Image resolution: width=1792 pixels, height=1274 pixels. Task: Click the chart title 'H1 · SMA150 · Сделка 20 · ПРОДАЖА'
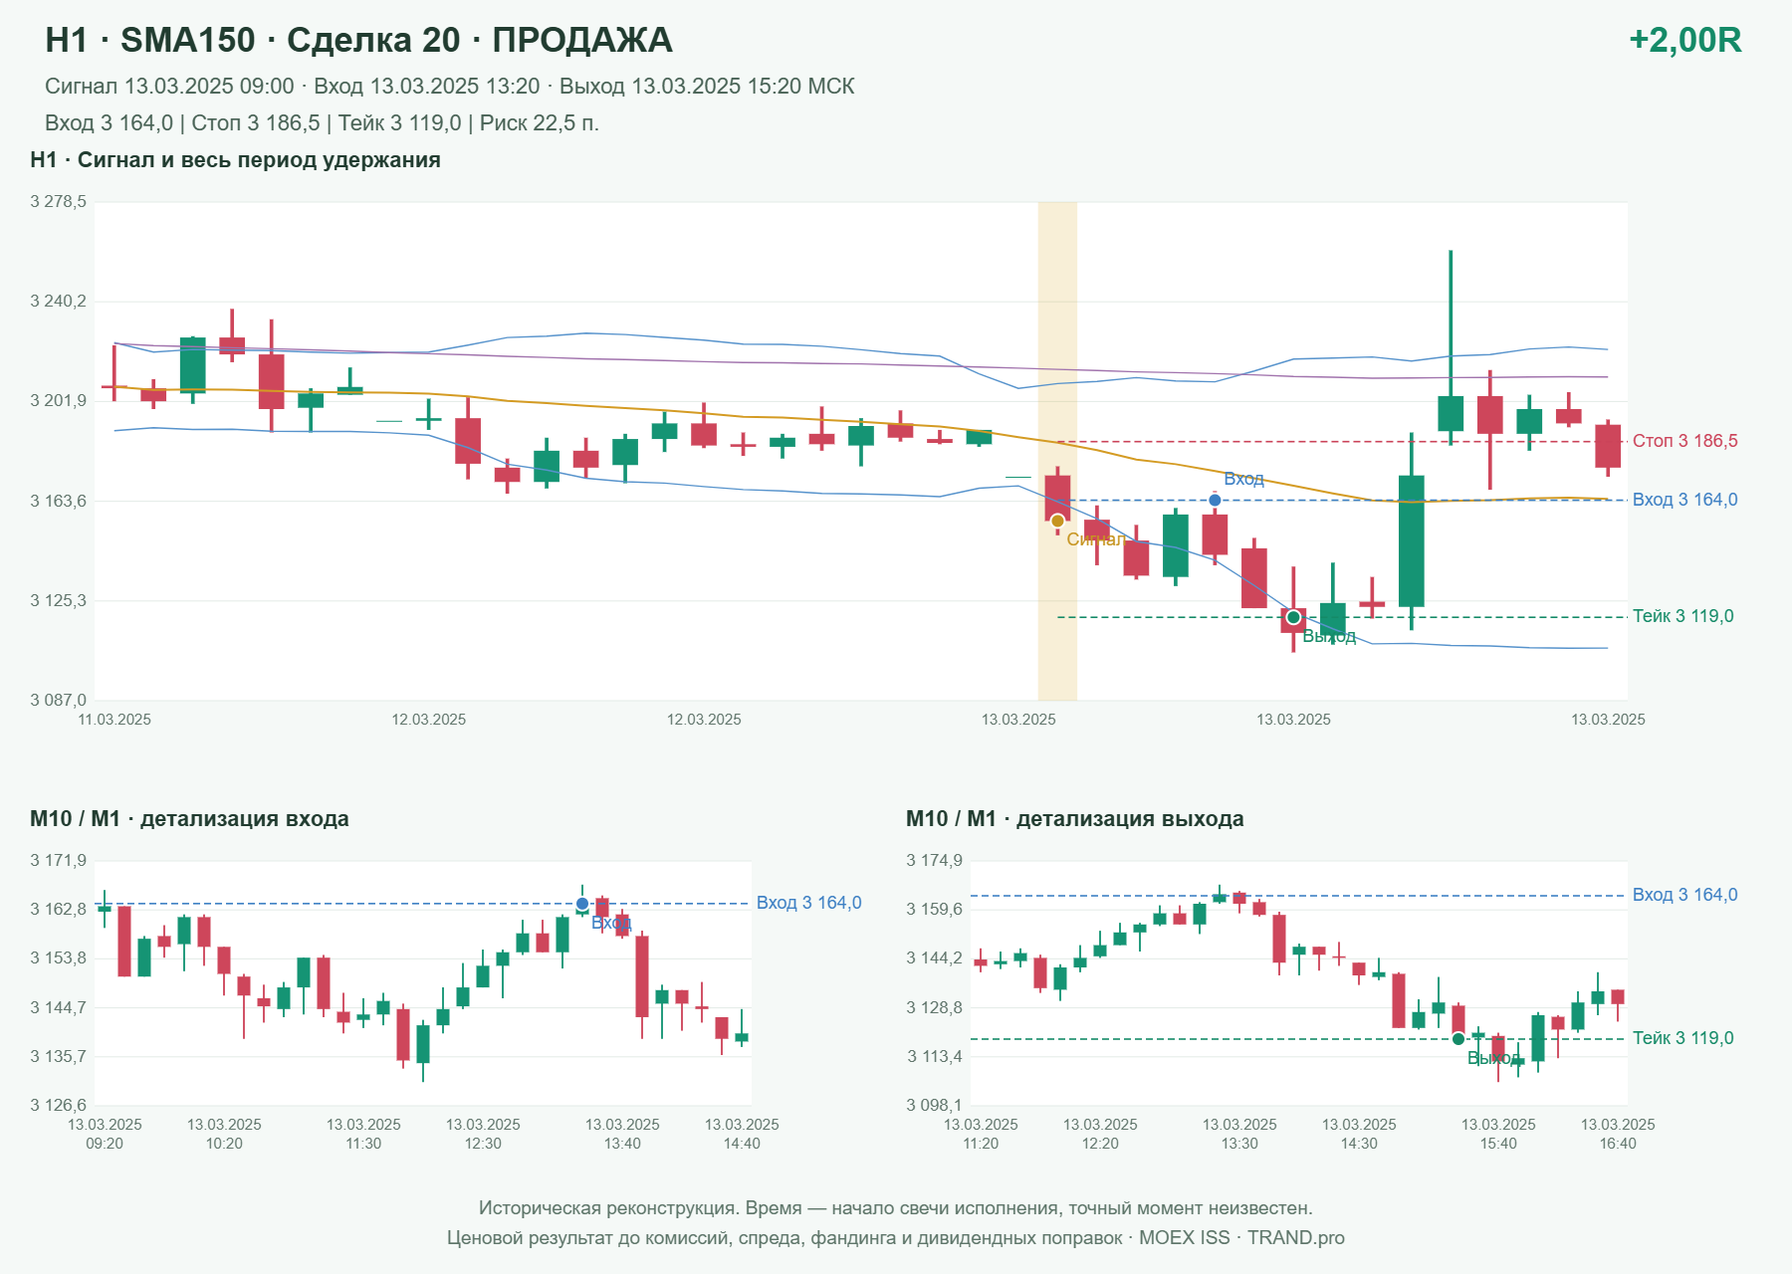358,41
